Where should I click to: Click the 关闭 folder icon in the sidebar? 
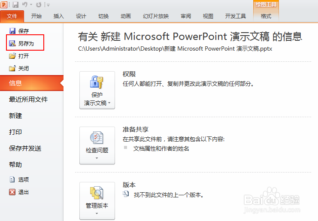pyautogui.click(x=12, y=68)
